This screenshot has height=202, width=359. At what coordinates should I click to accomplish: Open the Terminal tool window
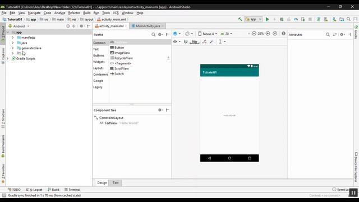tap(72, 190)
